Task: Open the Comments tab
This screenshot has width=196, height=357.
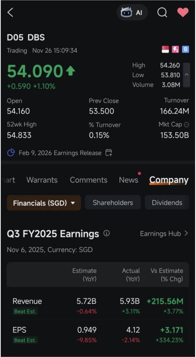Action: tap(89, 180)
